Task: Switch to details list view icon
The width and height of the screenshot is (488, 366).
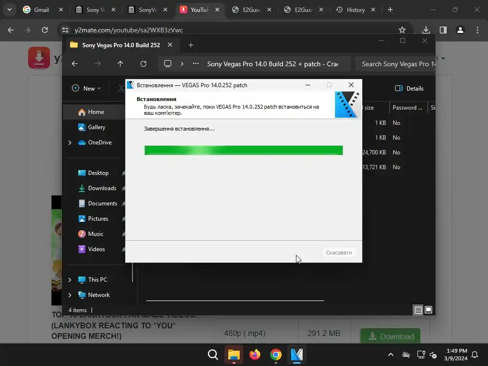Action: tap(418, 310)
